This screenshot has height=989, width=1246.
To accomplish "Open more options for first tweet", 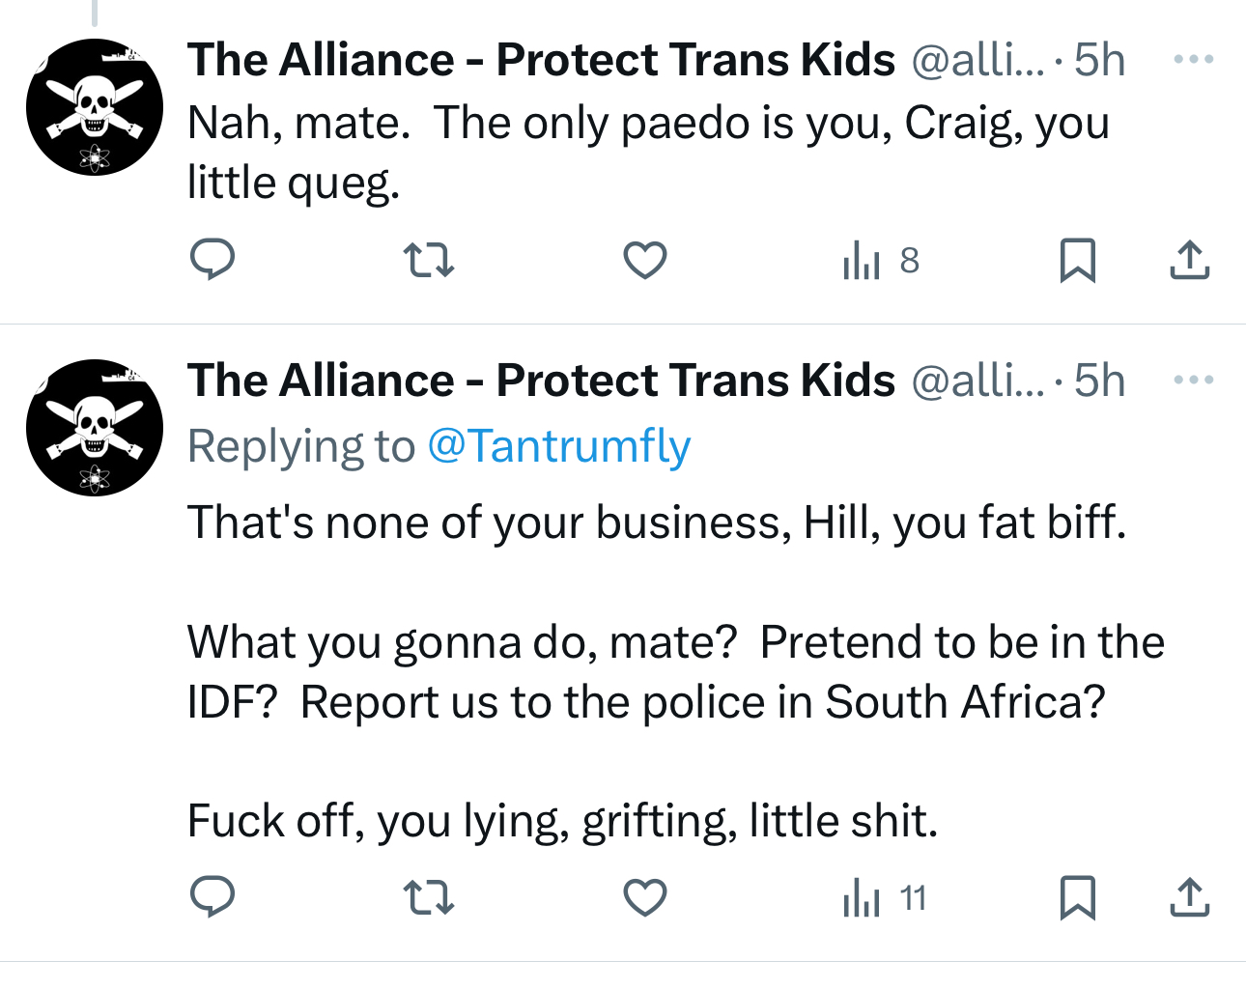I will click(1194, 60).
